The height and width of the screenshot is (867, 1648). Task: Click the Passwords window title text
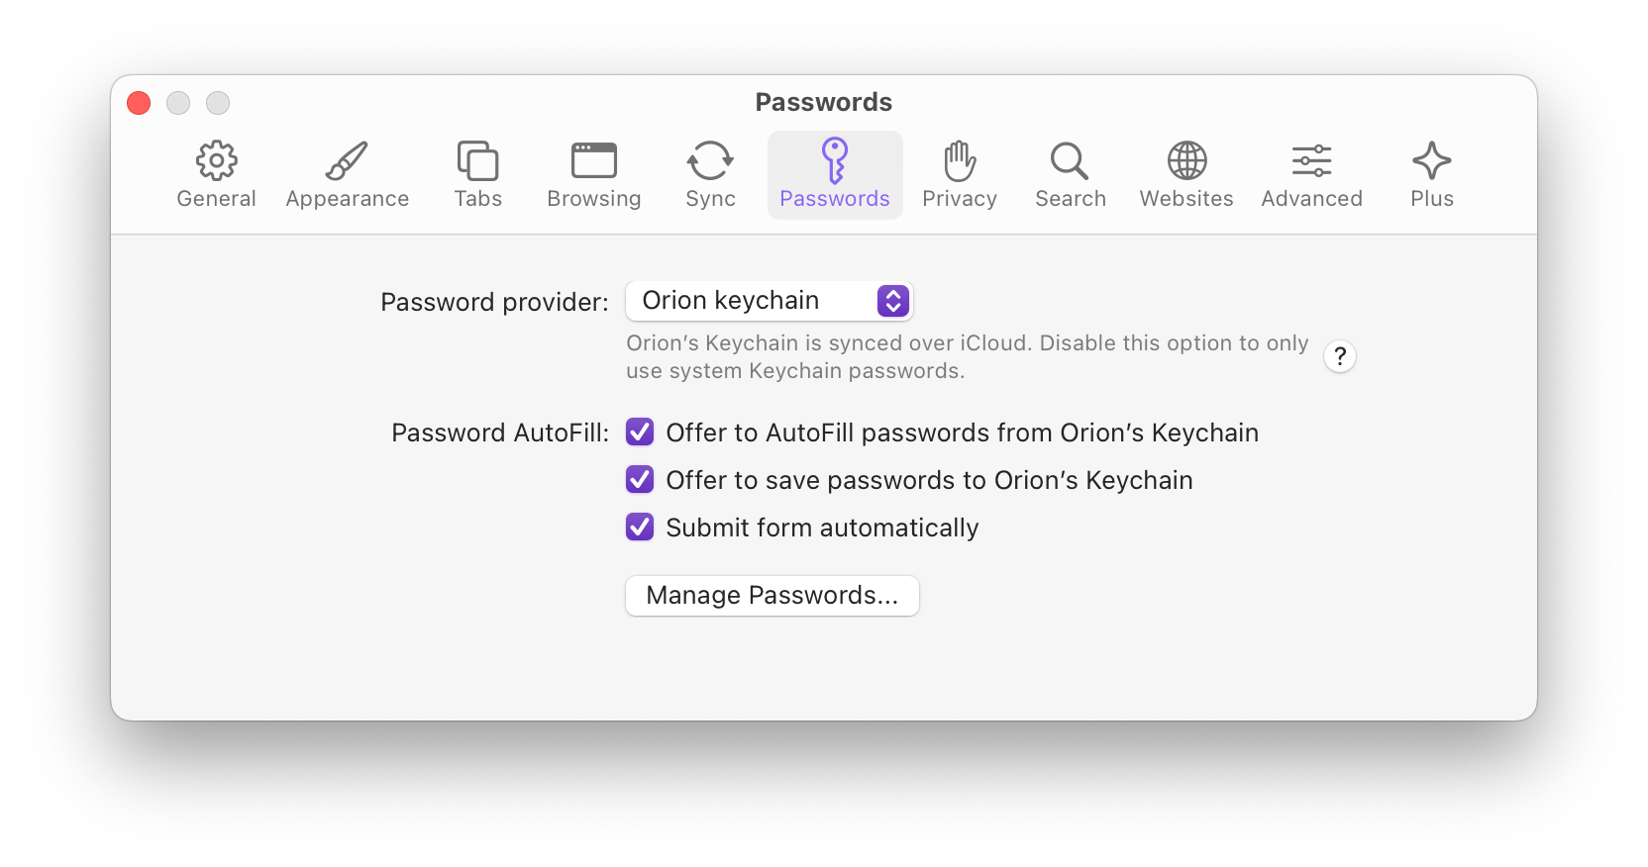coord(823,102)
